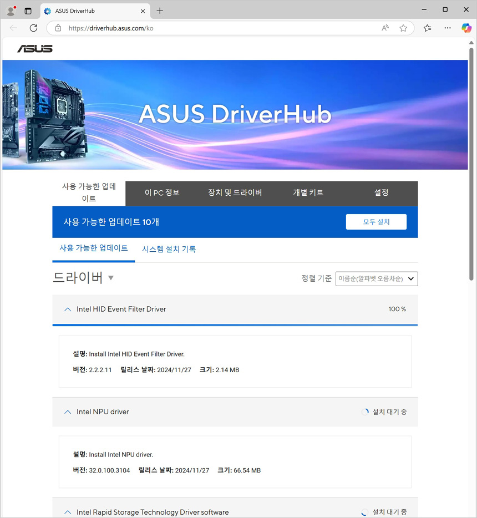Click the tab actions icon
Screen dimensions: 477x518
(28, 11)
